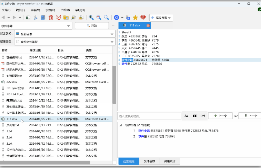Click the three-dots more options button
261x168 pixels.
tap(113, 26)
